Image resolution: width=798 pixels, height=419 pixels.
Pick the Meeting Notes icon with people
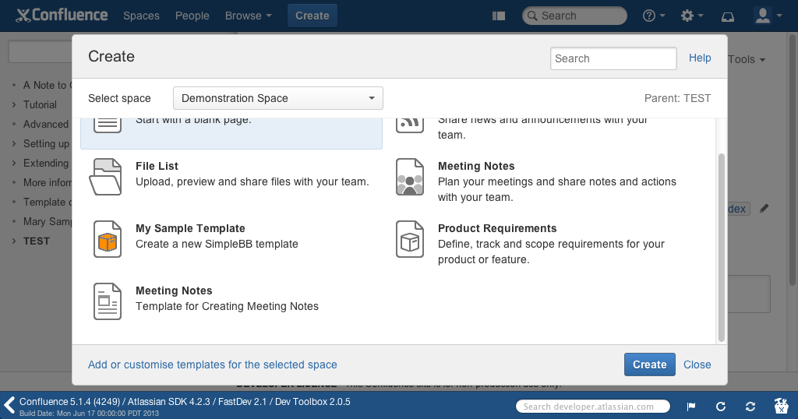coord(410,176)
